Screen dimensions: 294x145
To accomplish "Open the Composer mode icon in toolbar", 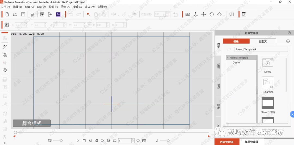I will click(x=244, y=14).
